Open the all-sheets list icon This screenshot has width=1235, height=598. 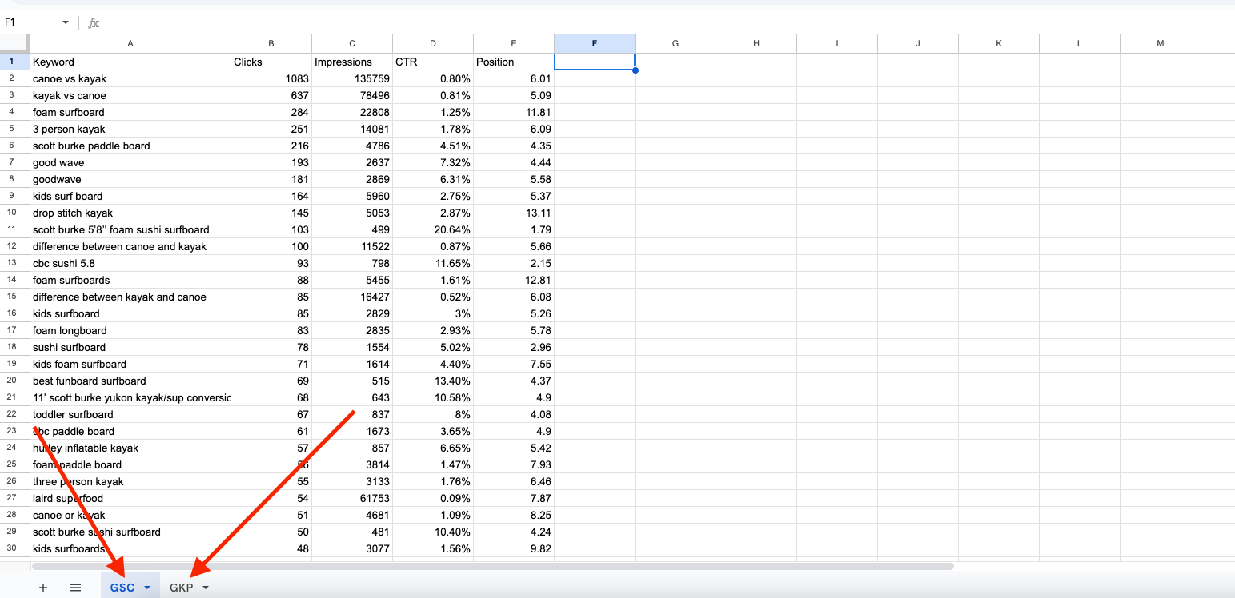tap(74, 587)
